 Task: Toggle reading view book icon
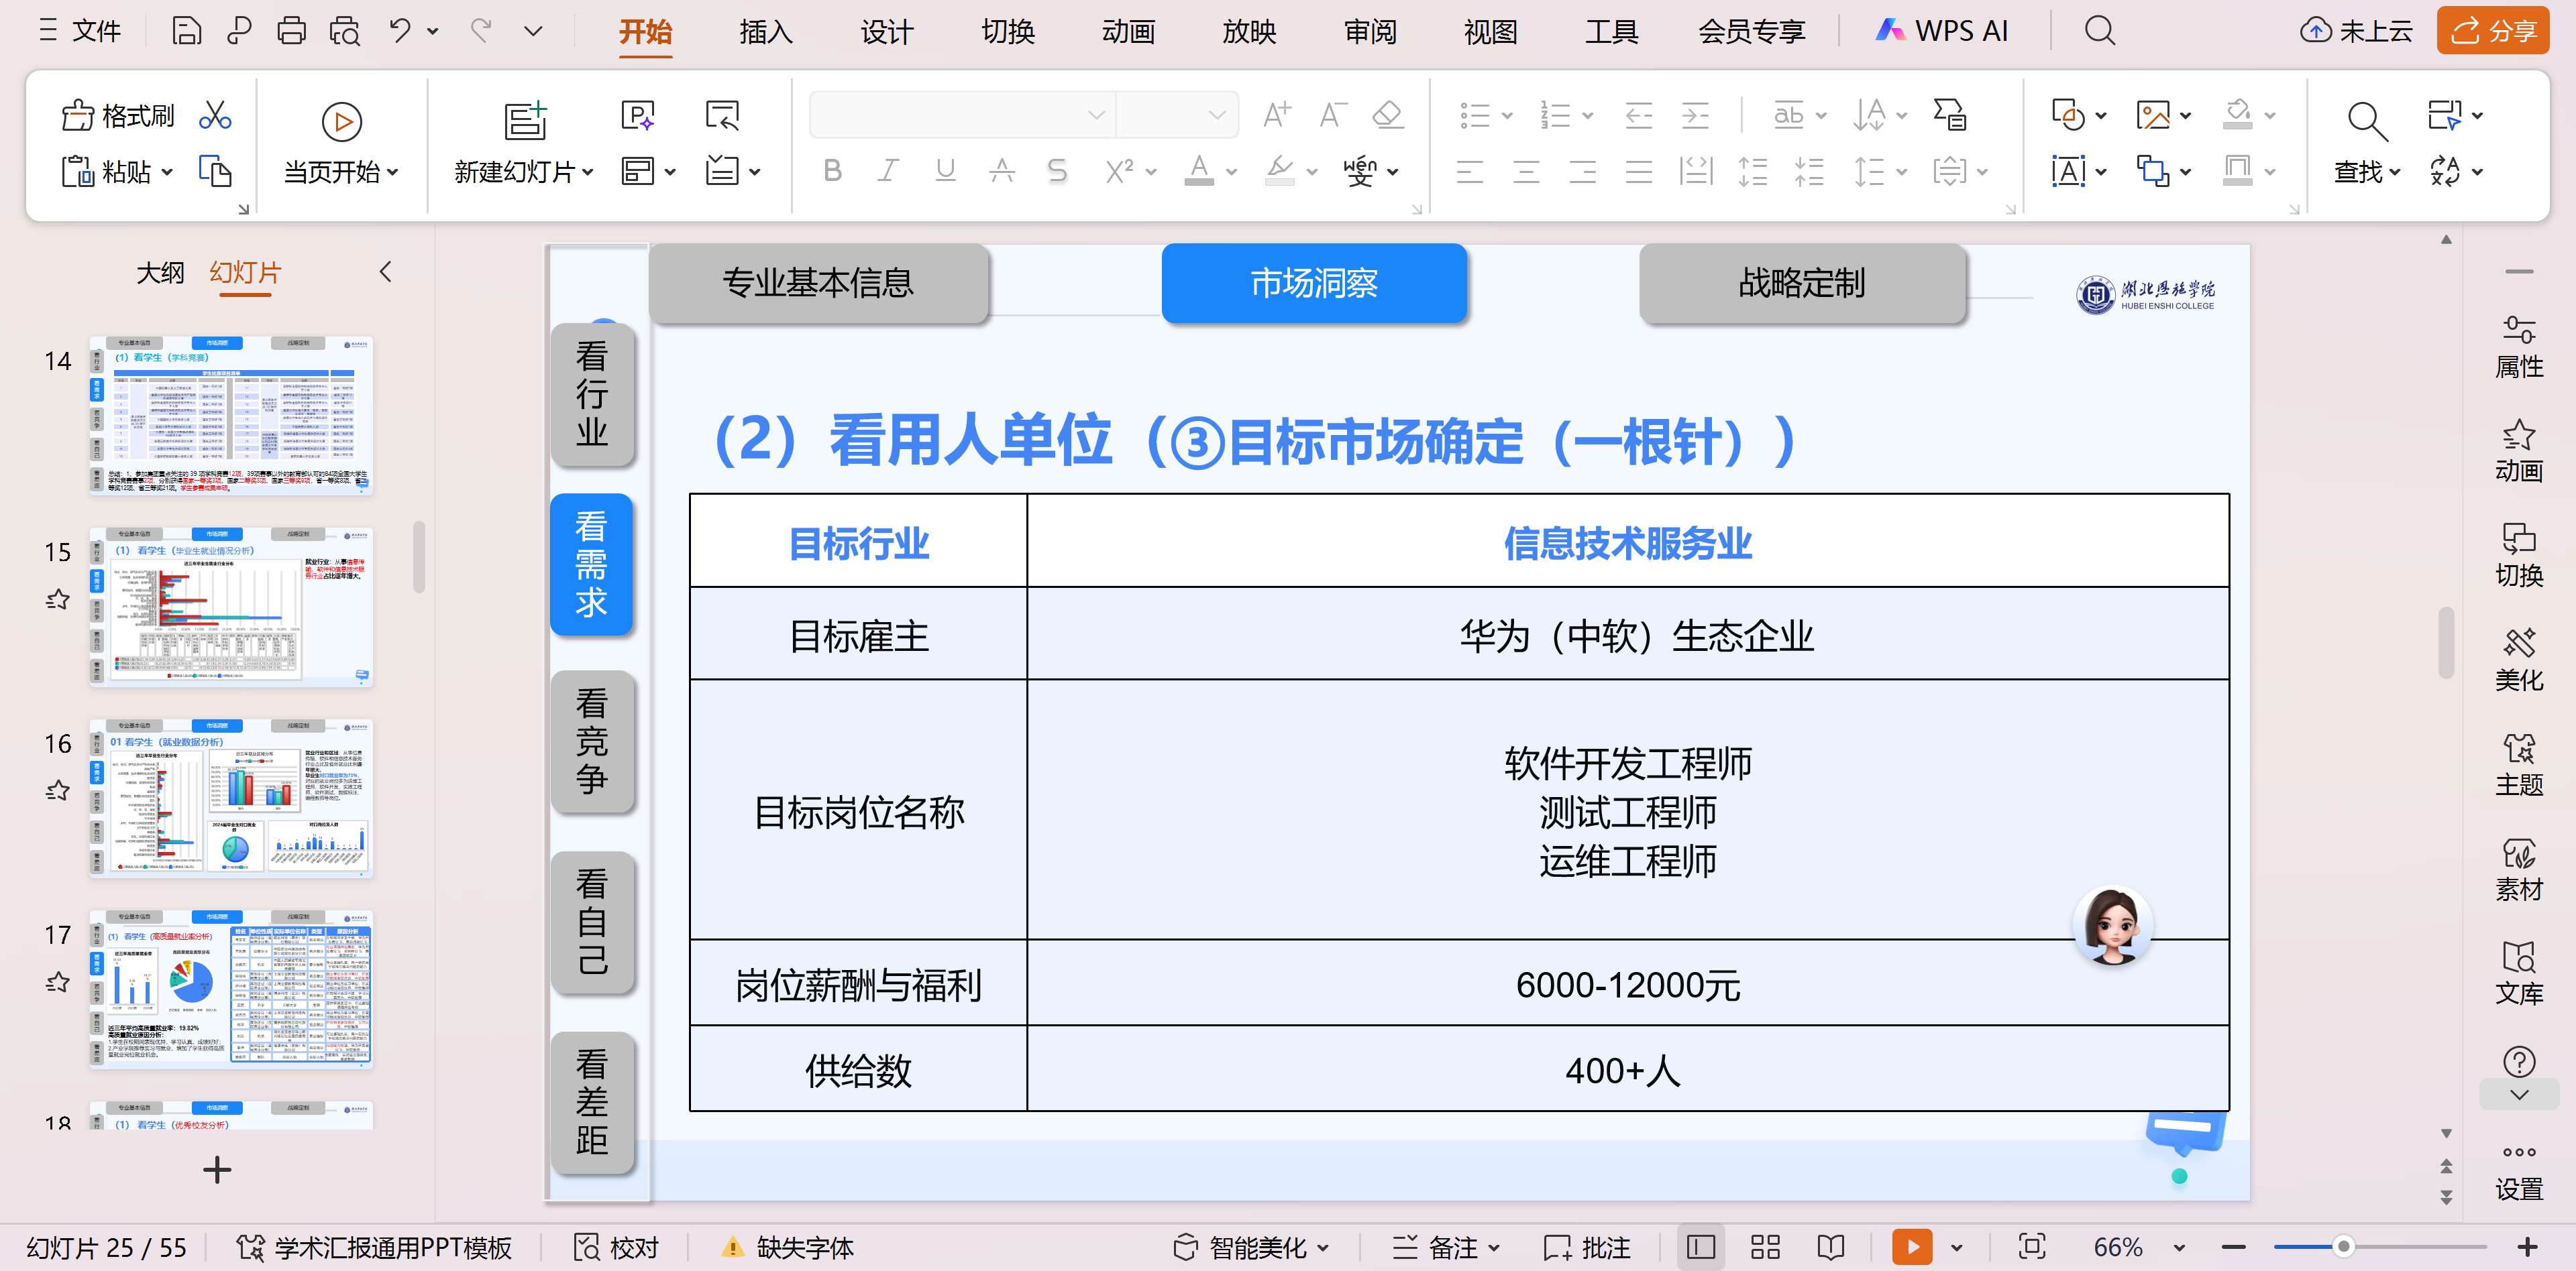click(x=1830, y=1246)
